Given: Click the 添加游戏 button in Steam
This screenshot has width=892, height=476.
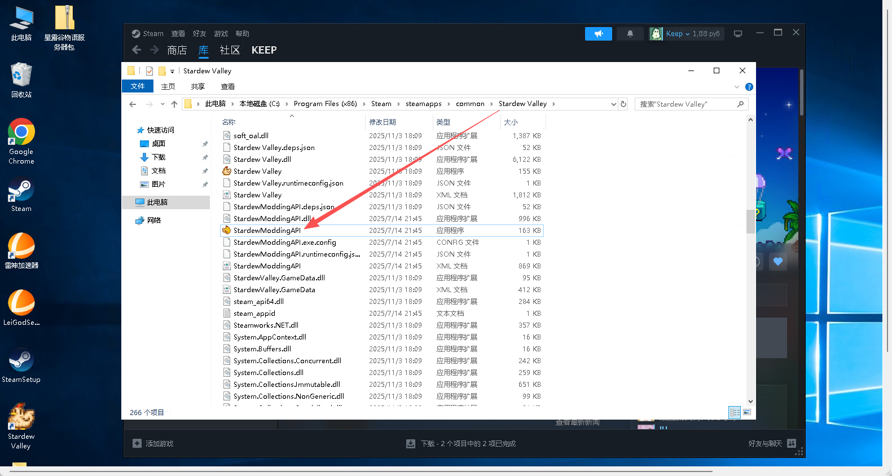Looking at the screenshot, I should tap(153, 444).
